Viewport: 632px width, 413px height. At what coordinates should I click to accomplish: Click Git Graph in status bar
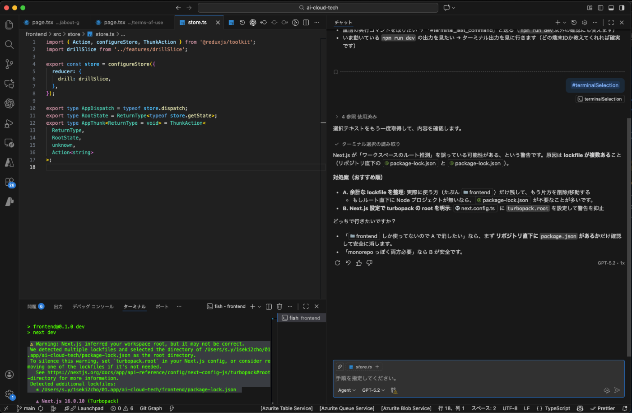tap(151, 408)
